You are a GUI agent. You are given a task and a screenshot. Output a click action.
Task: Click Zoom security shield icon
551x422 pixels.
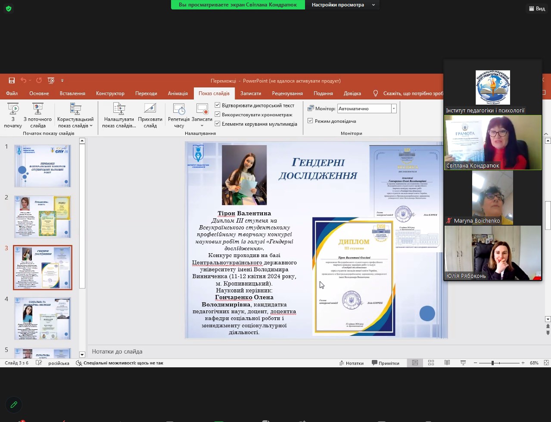click(x=8, y=9)
